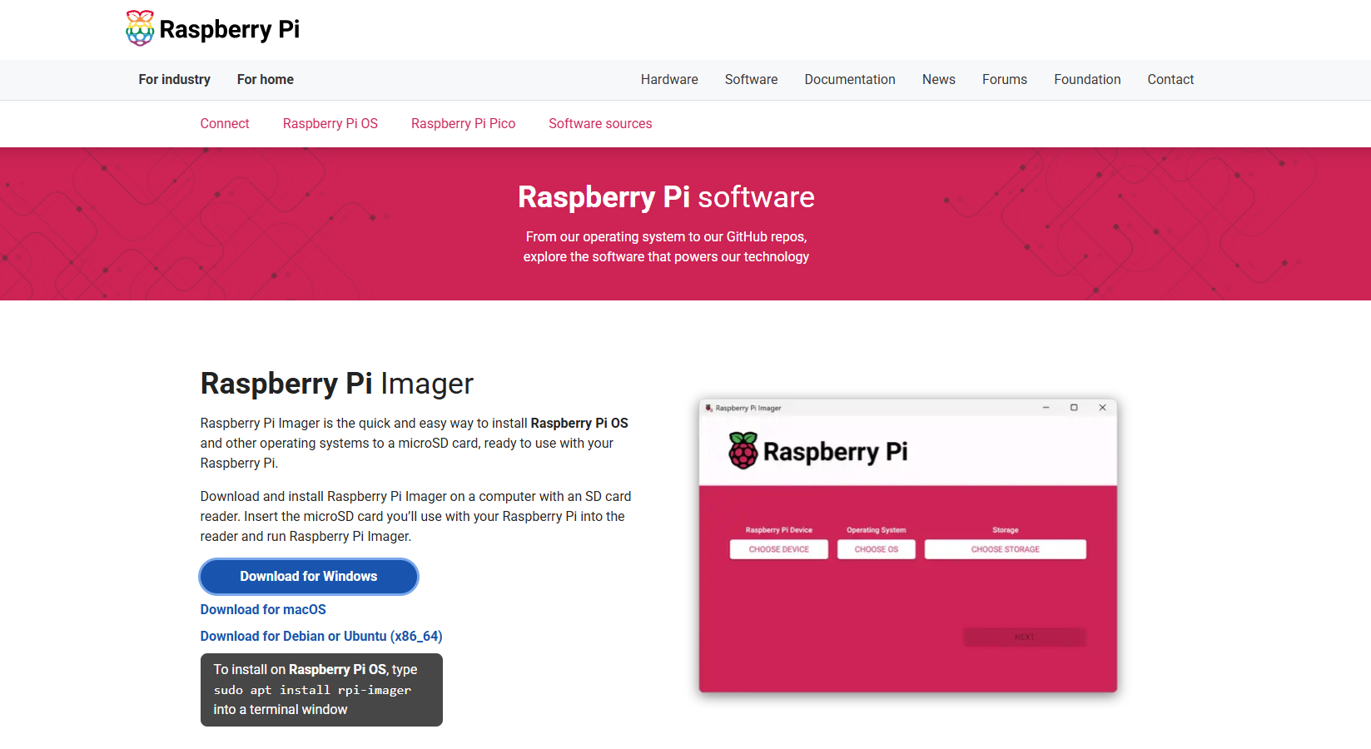Visit the News page

coord(938,79)
